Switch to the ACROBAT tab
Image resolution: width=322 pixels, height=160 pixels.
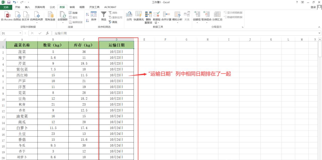(x=110, y=7)
